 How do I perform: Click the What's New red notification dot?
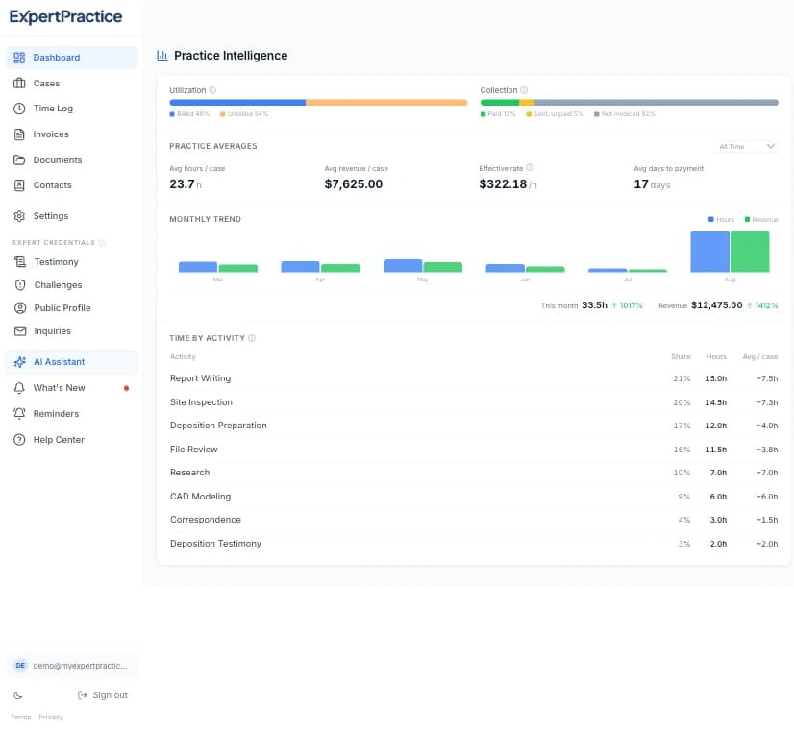coord(126,388)
